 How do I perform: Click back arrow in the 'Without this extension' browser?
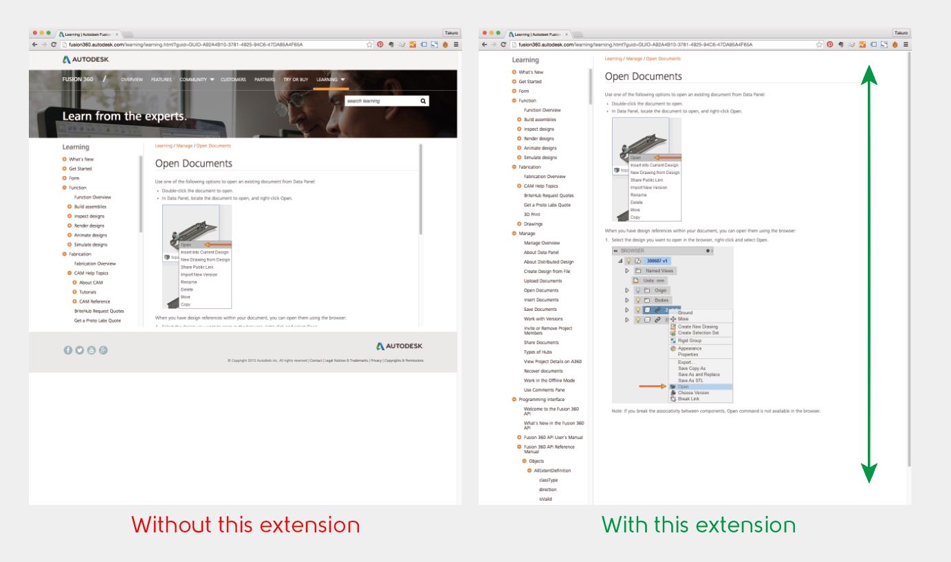click(34, 44)
